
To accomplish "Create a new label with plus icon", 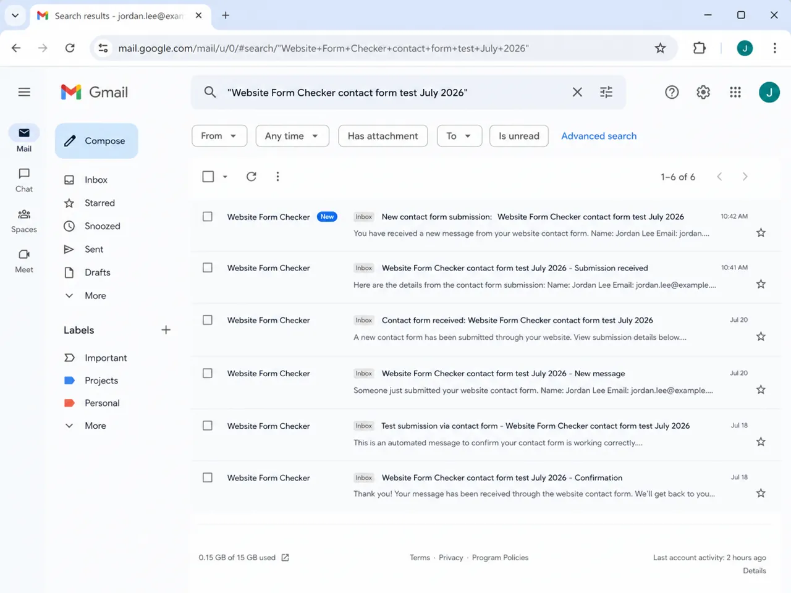I will (x=166, y=330).
